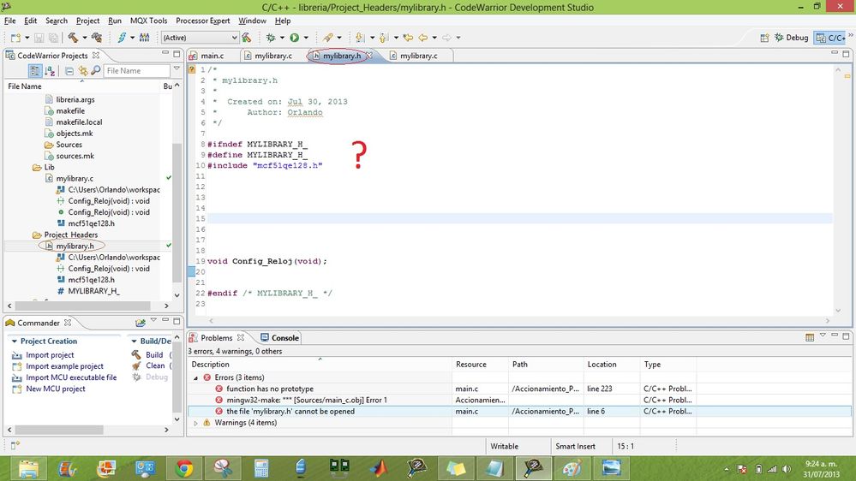
Task: Open the Active build configuration combo box
Action: click(201, 38)
